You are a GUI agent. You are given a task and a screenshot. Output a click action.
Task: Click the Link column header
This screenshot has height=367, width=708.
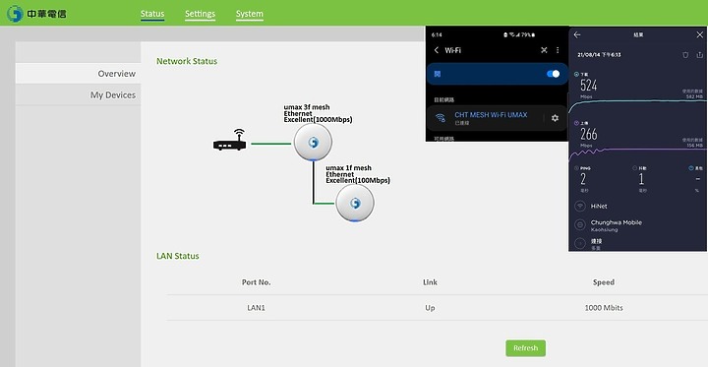click(x=430, y=282)
